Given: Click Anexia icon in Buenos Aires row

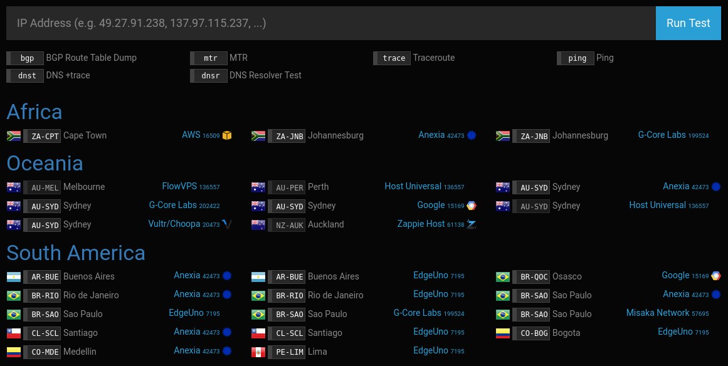Looking at the screenshot, I should (x=227, y=276).
